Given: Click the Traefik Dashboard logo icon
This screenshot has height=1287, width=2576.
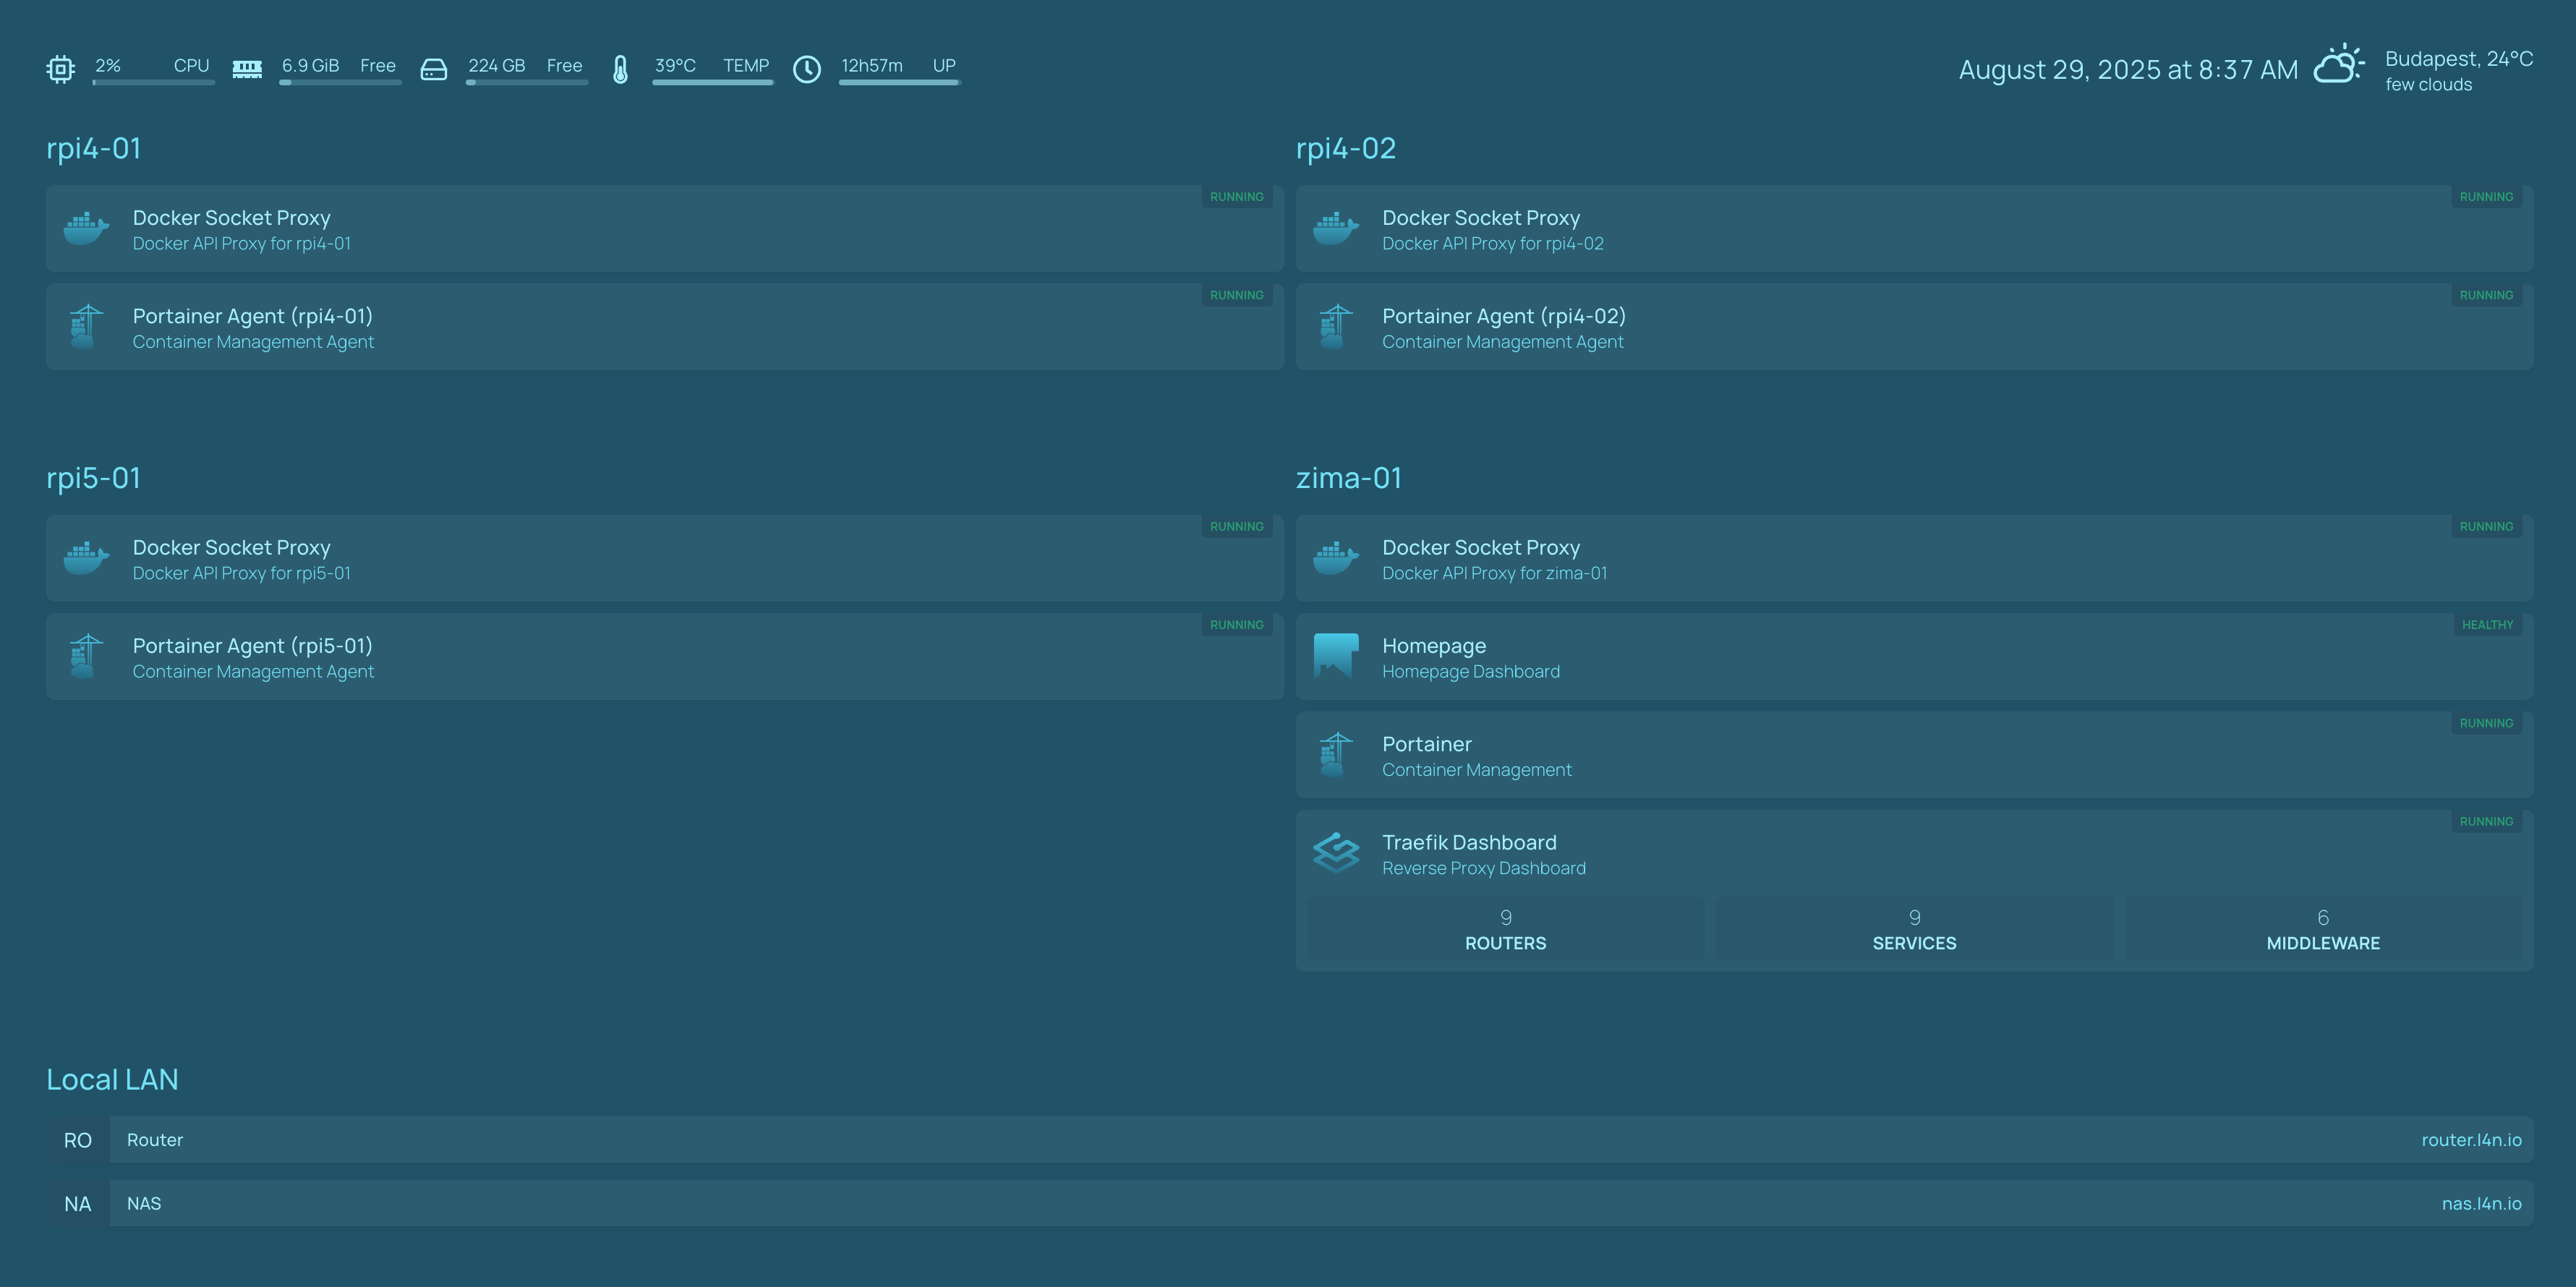Looking at the screenshot, I should 1336,853.
